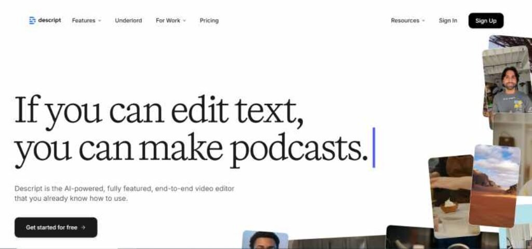The width and height of the screenshot is (532, 249).
Task: Expand the For Work menu
Action: tap(170, 20)
